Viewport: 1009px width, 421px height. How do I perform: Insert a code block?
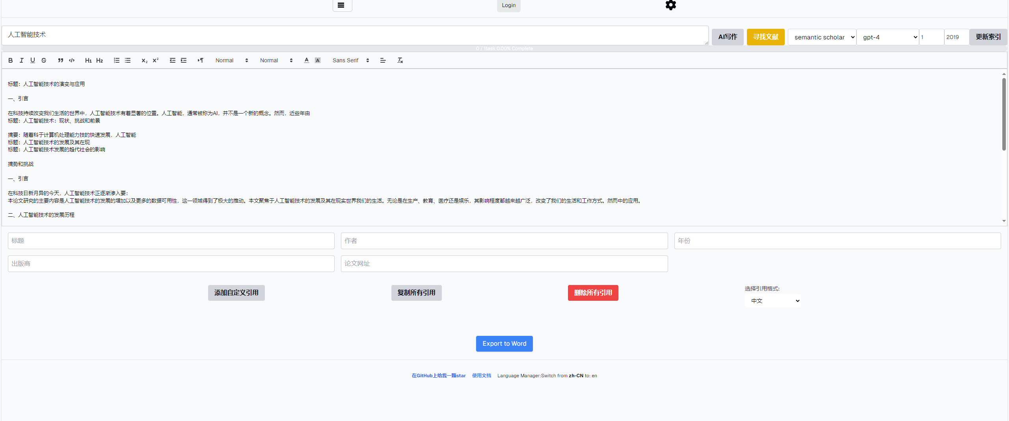pyautogui.click(x=72, y=60)
